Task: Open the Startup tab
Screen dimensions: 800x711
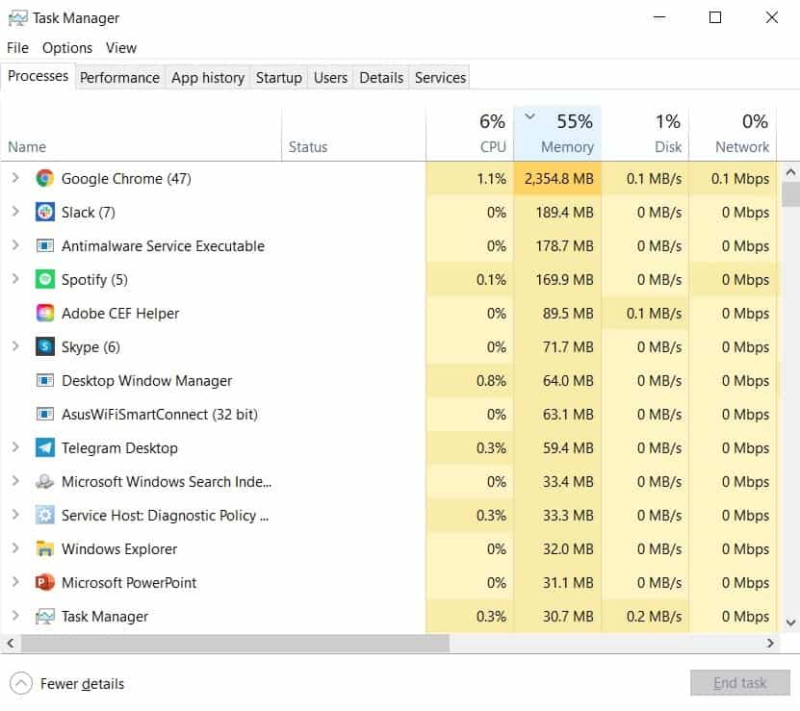Action: click(x=278, y=77)
